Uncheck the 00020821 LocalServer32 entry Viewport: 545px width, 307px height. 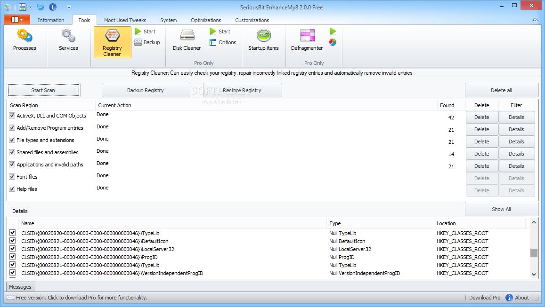tap(13, 248)
